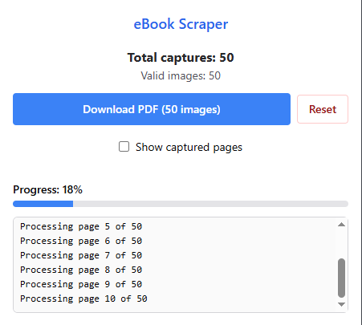This screenshot has height=325, width=362.
Task: Click the 'Total captures: 50' text
Action: pyautogui.click(x=181, y=58)
